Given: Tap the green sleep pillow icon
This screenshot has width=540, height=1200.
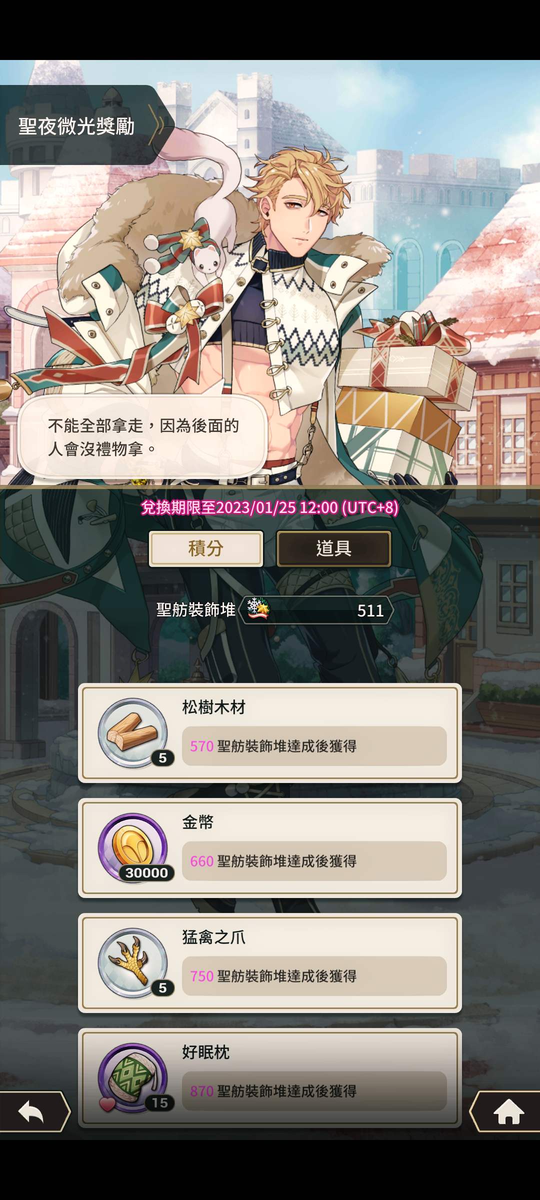Looking at the screenshot, I should [133, 1077].
